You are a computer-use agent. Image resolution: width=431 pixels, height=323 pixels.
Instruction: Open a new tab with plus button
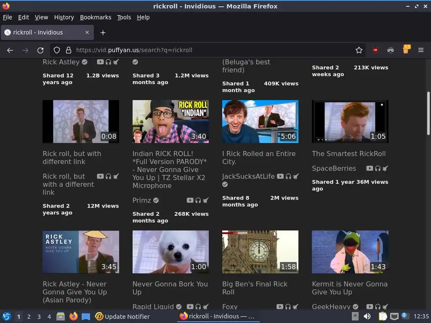pos(103,33)
